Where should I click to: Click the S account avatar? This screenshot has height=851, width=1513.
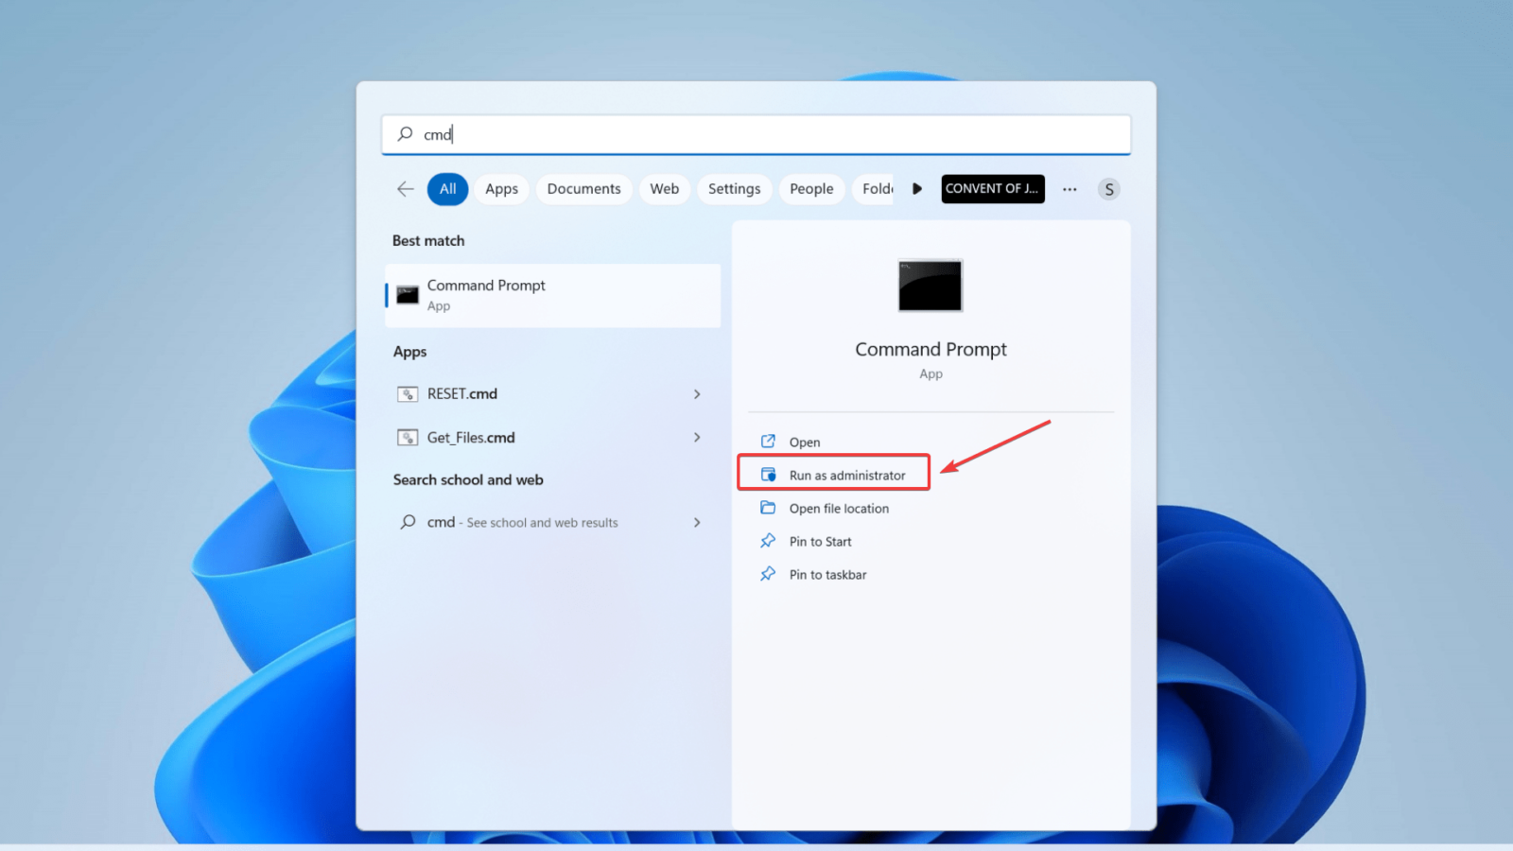click(x=1108, y=189)
